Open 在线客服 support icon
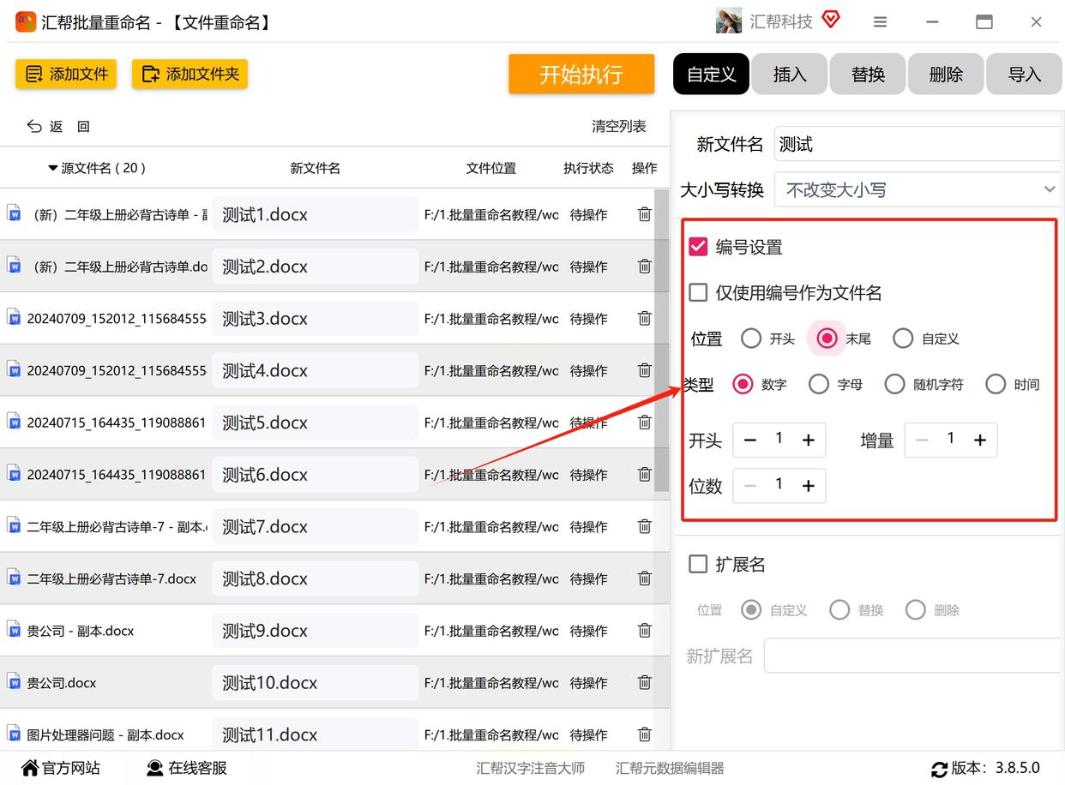Screen dimensions: 1065x785 [x=155, y=768]
